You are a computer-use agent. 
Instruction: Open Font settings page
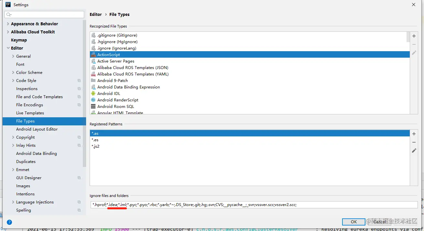click(20, 64)
